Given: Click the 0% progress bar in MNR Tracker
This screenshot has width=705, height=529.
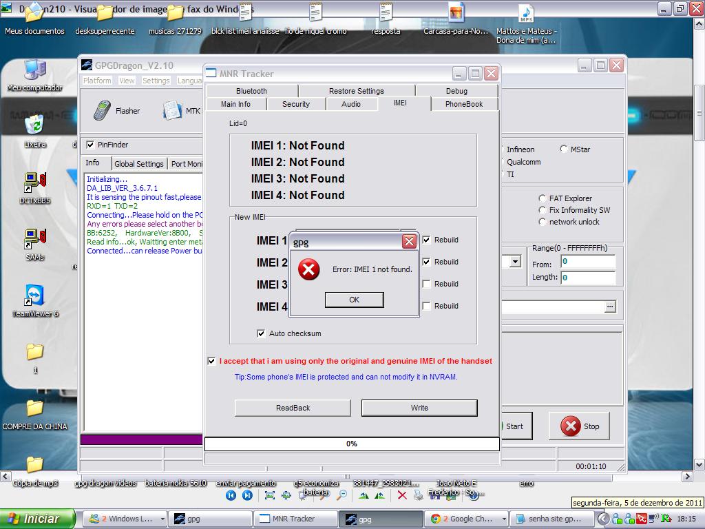Looking at the screenshot, I should [352, 444].
